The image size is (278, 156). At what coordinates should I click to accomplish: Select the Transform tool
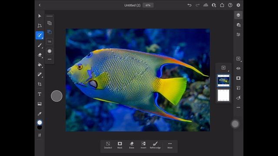coord(40,26)
